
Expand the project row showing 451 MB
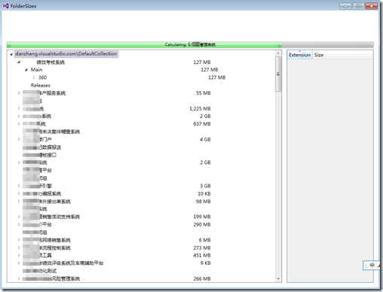pos(19,255)
